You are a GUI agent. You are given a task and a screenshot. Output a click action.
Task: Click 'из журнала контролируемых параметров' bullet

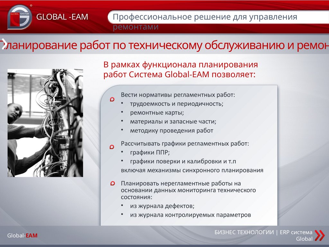click(x=191, y=215)
